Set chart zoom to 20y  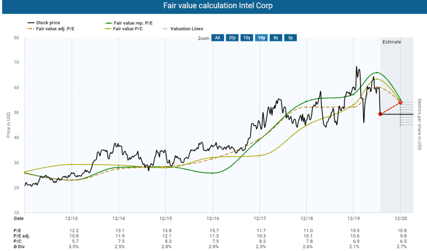[232, 38]
